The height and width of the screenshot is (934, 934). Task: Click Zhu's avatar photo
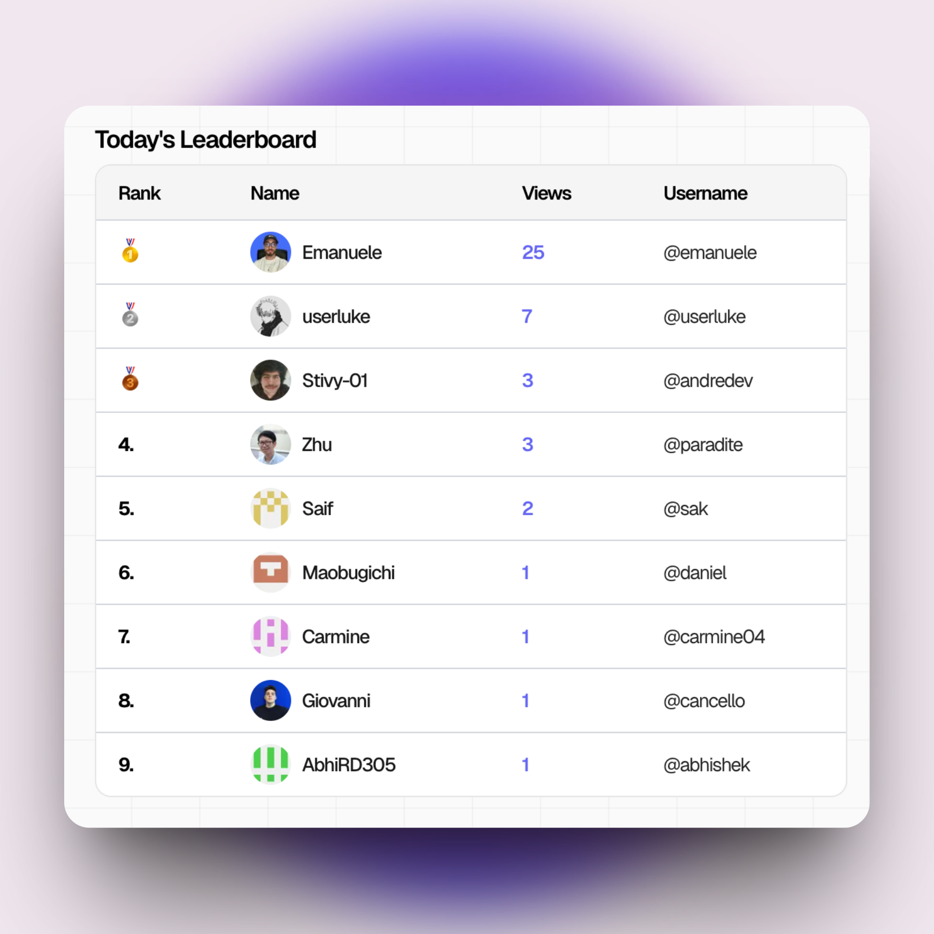click(270, 444)
